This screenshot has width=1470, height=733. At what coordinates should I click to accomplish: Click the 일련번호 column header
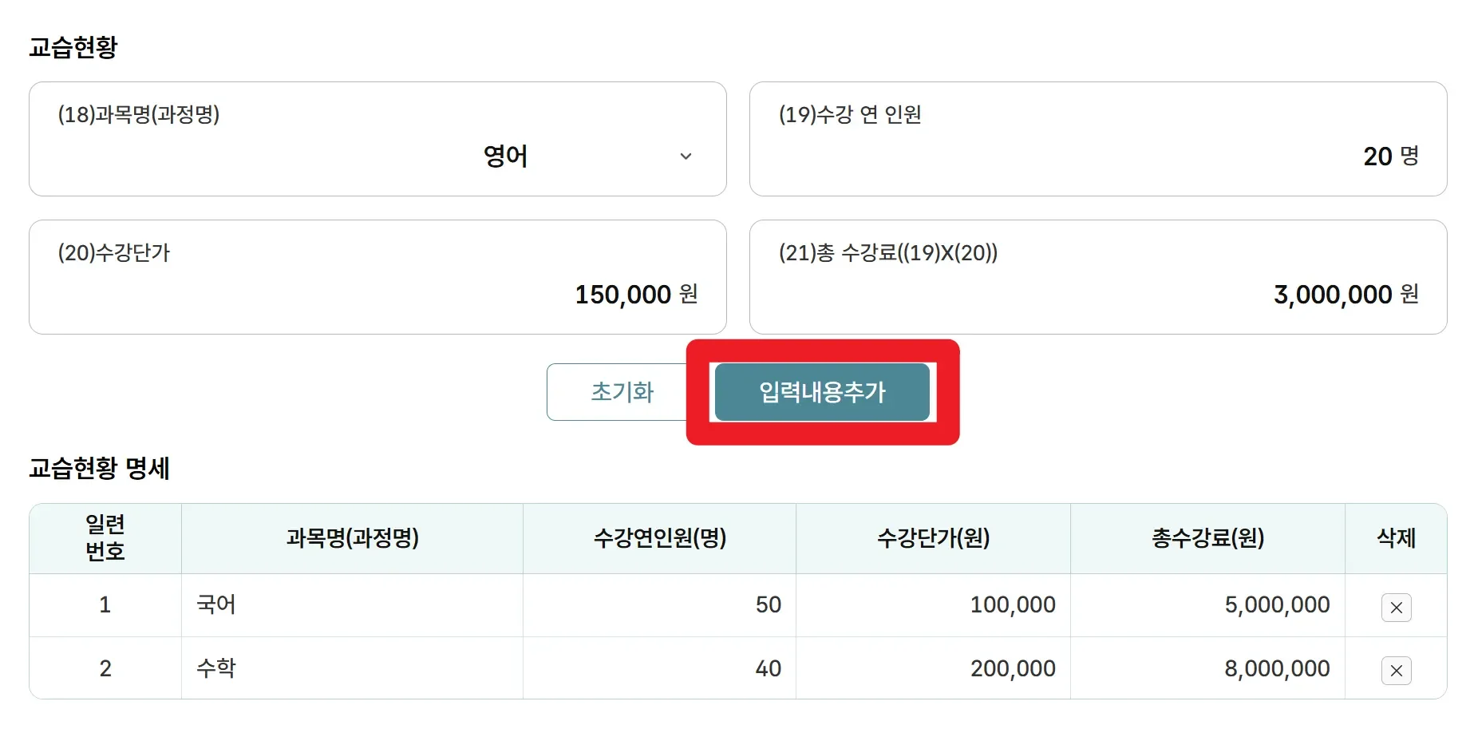pos(105,538)
